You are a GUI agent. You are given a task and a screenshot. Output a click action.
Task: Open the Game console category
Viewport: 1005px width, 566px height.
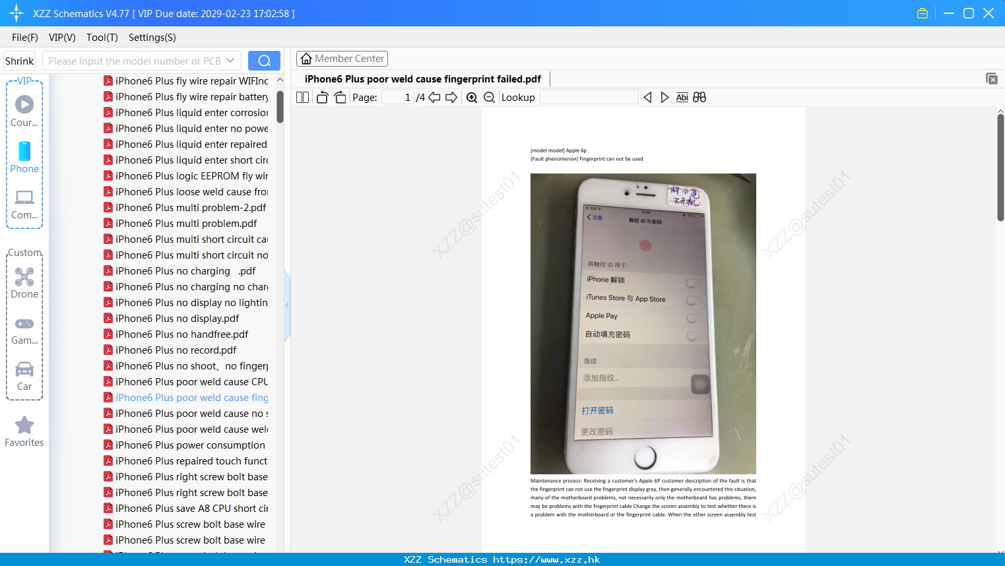pos(24,330)
